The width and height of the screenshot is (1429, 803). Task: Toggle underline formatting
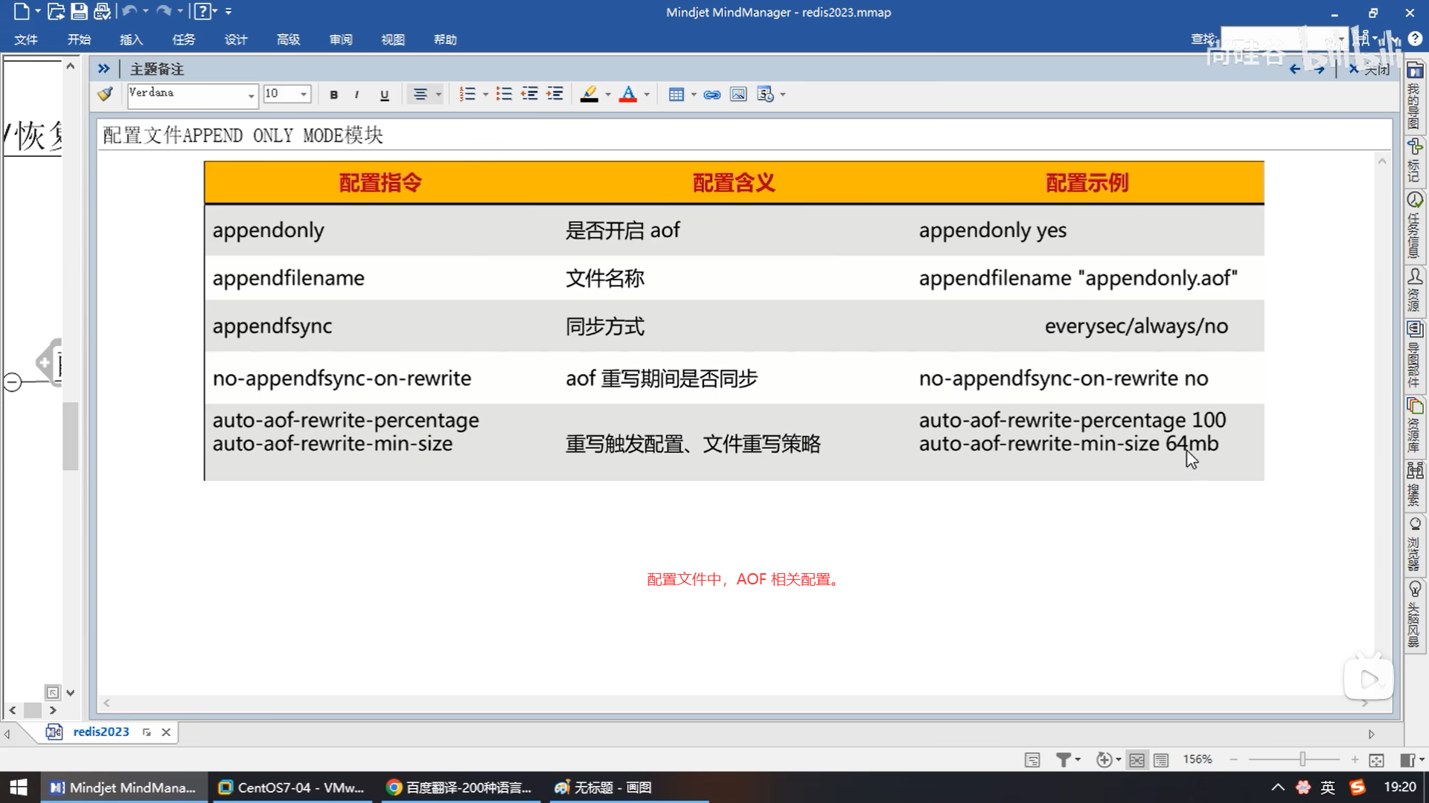click(x=384, y=94)
